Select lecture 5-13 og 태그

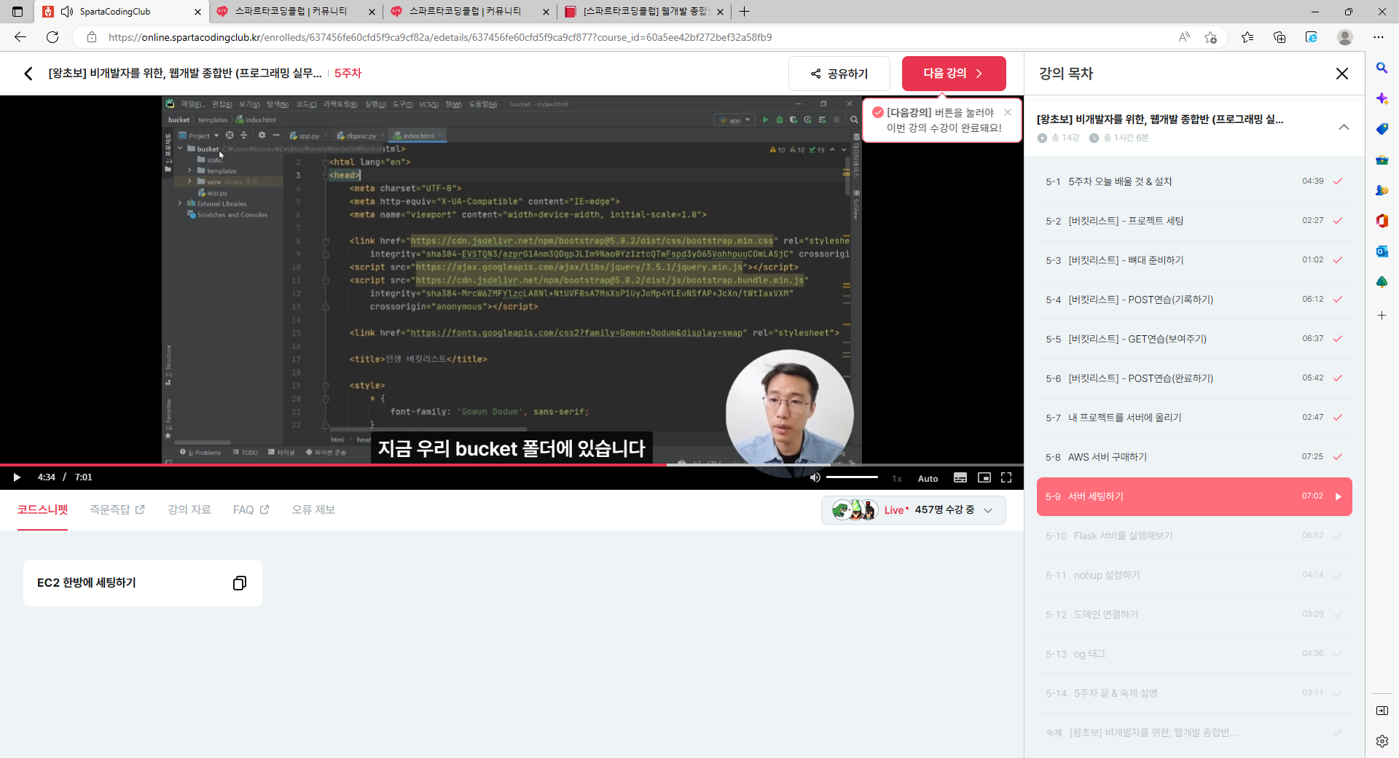[1194, 654]
